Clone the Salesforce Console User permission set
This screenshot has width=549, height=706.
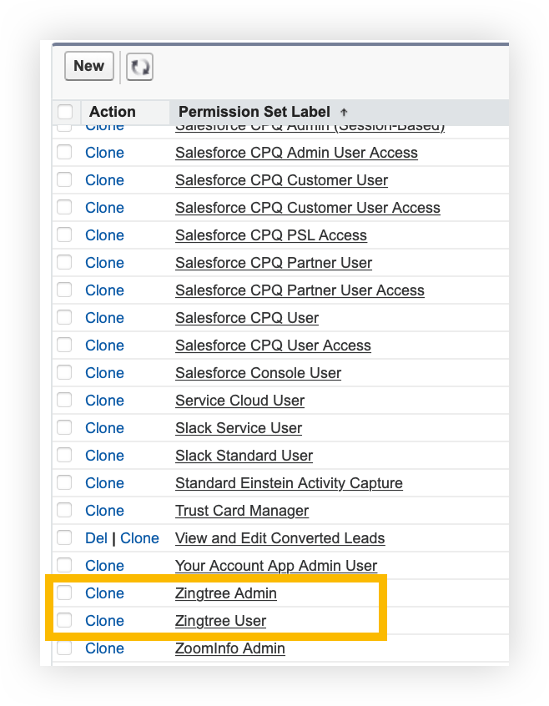104,373
